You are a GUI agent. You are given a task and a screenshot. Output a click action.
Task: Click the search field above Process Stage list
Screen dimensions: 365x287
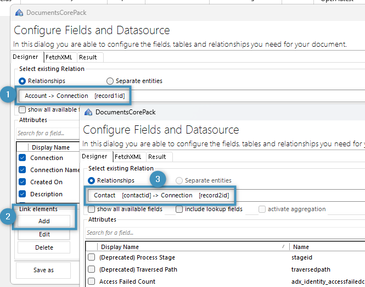(x=220, y=233)
